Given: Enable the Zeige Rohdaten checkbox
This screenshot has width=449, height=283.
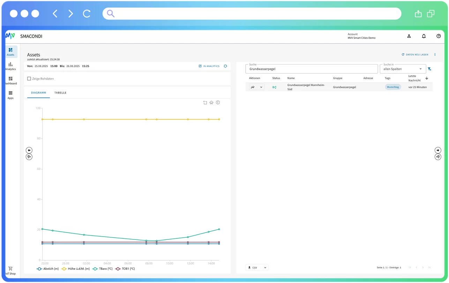Looking at the screenshot, I should click(x=29, y=79).
